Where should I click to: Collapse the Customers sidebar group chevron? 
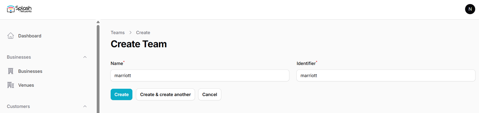tap(85, 106)
